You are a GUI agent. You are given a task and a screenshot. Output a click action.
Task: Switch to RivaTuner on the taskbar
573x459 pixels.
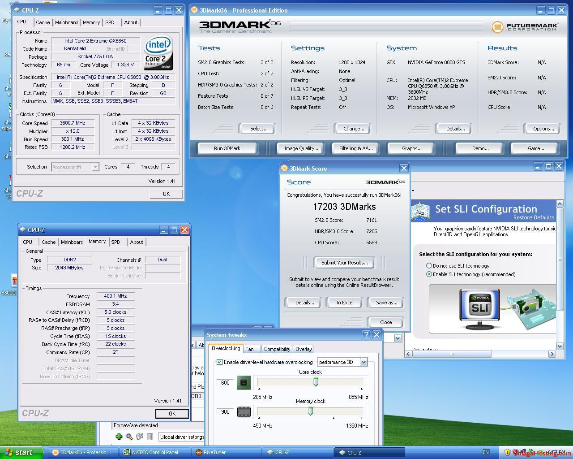[227, 452]
